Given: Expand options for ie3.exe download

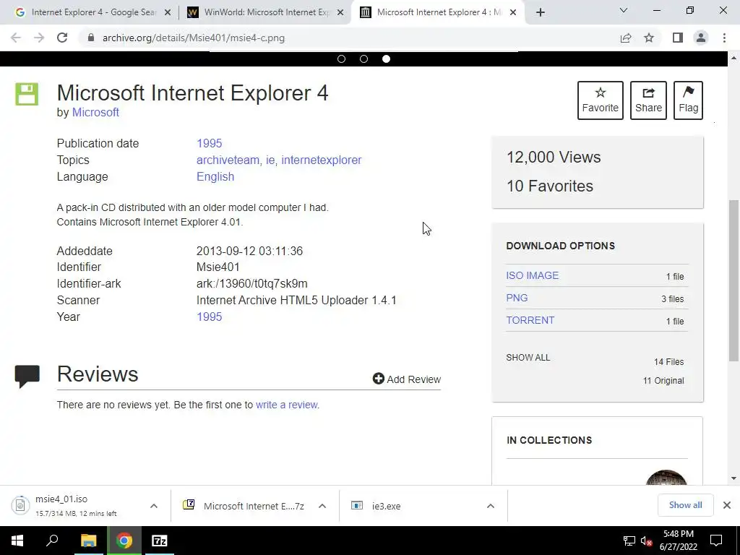Looking at the screenshot, I should click(491, 506).
